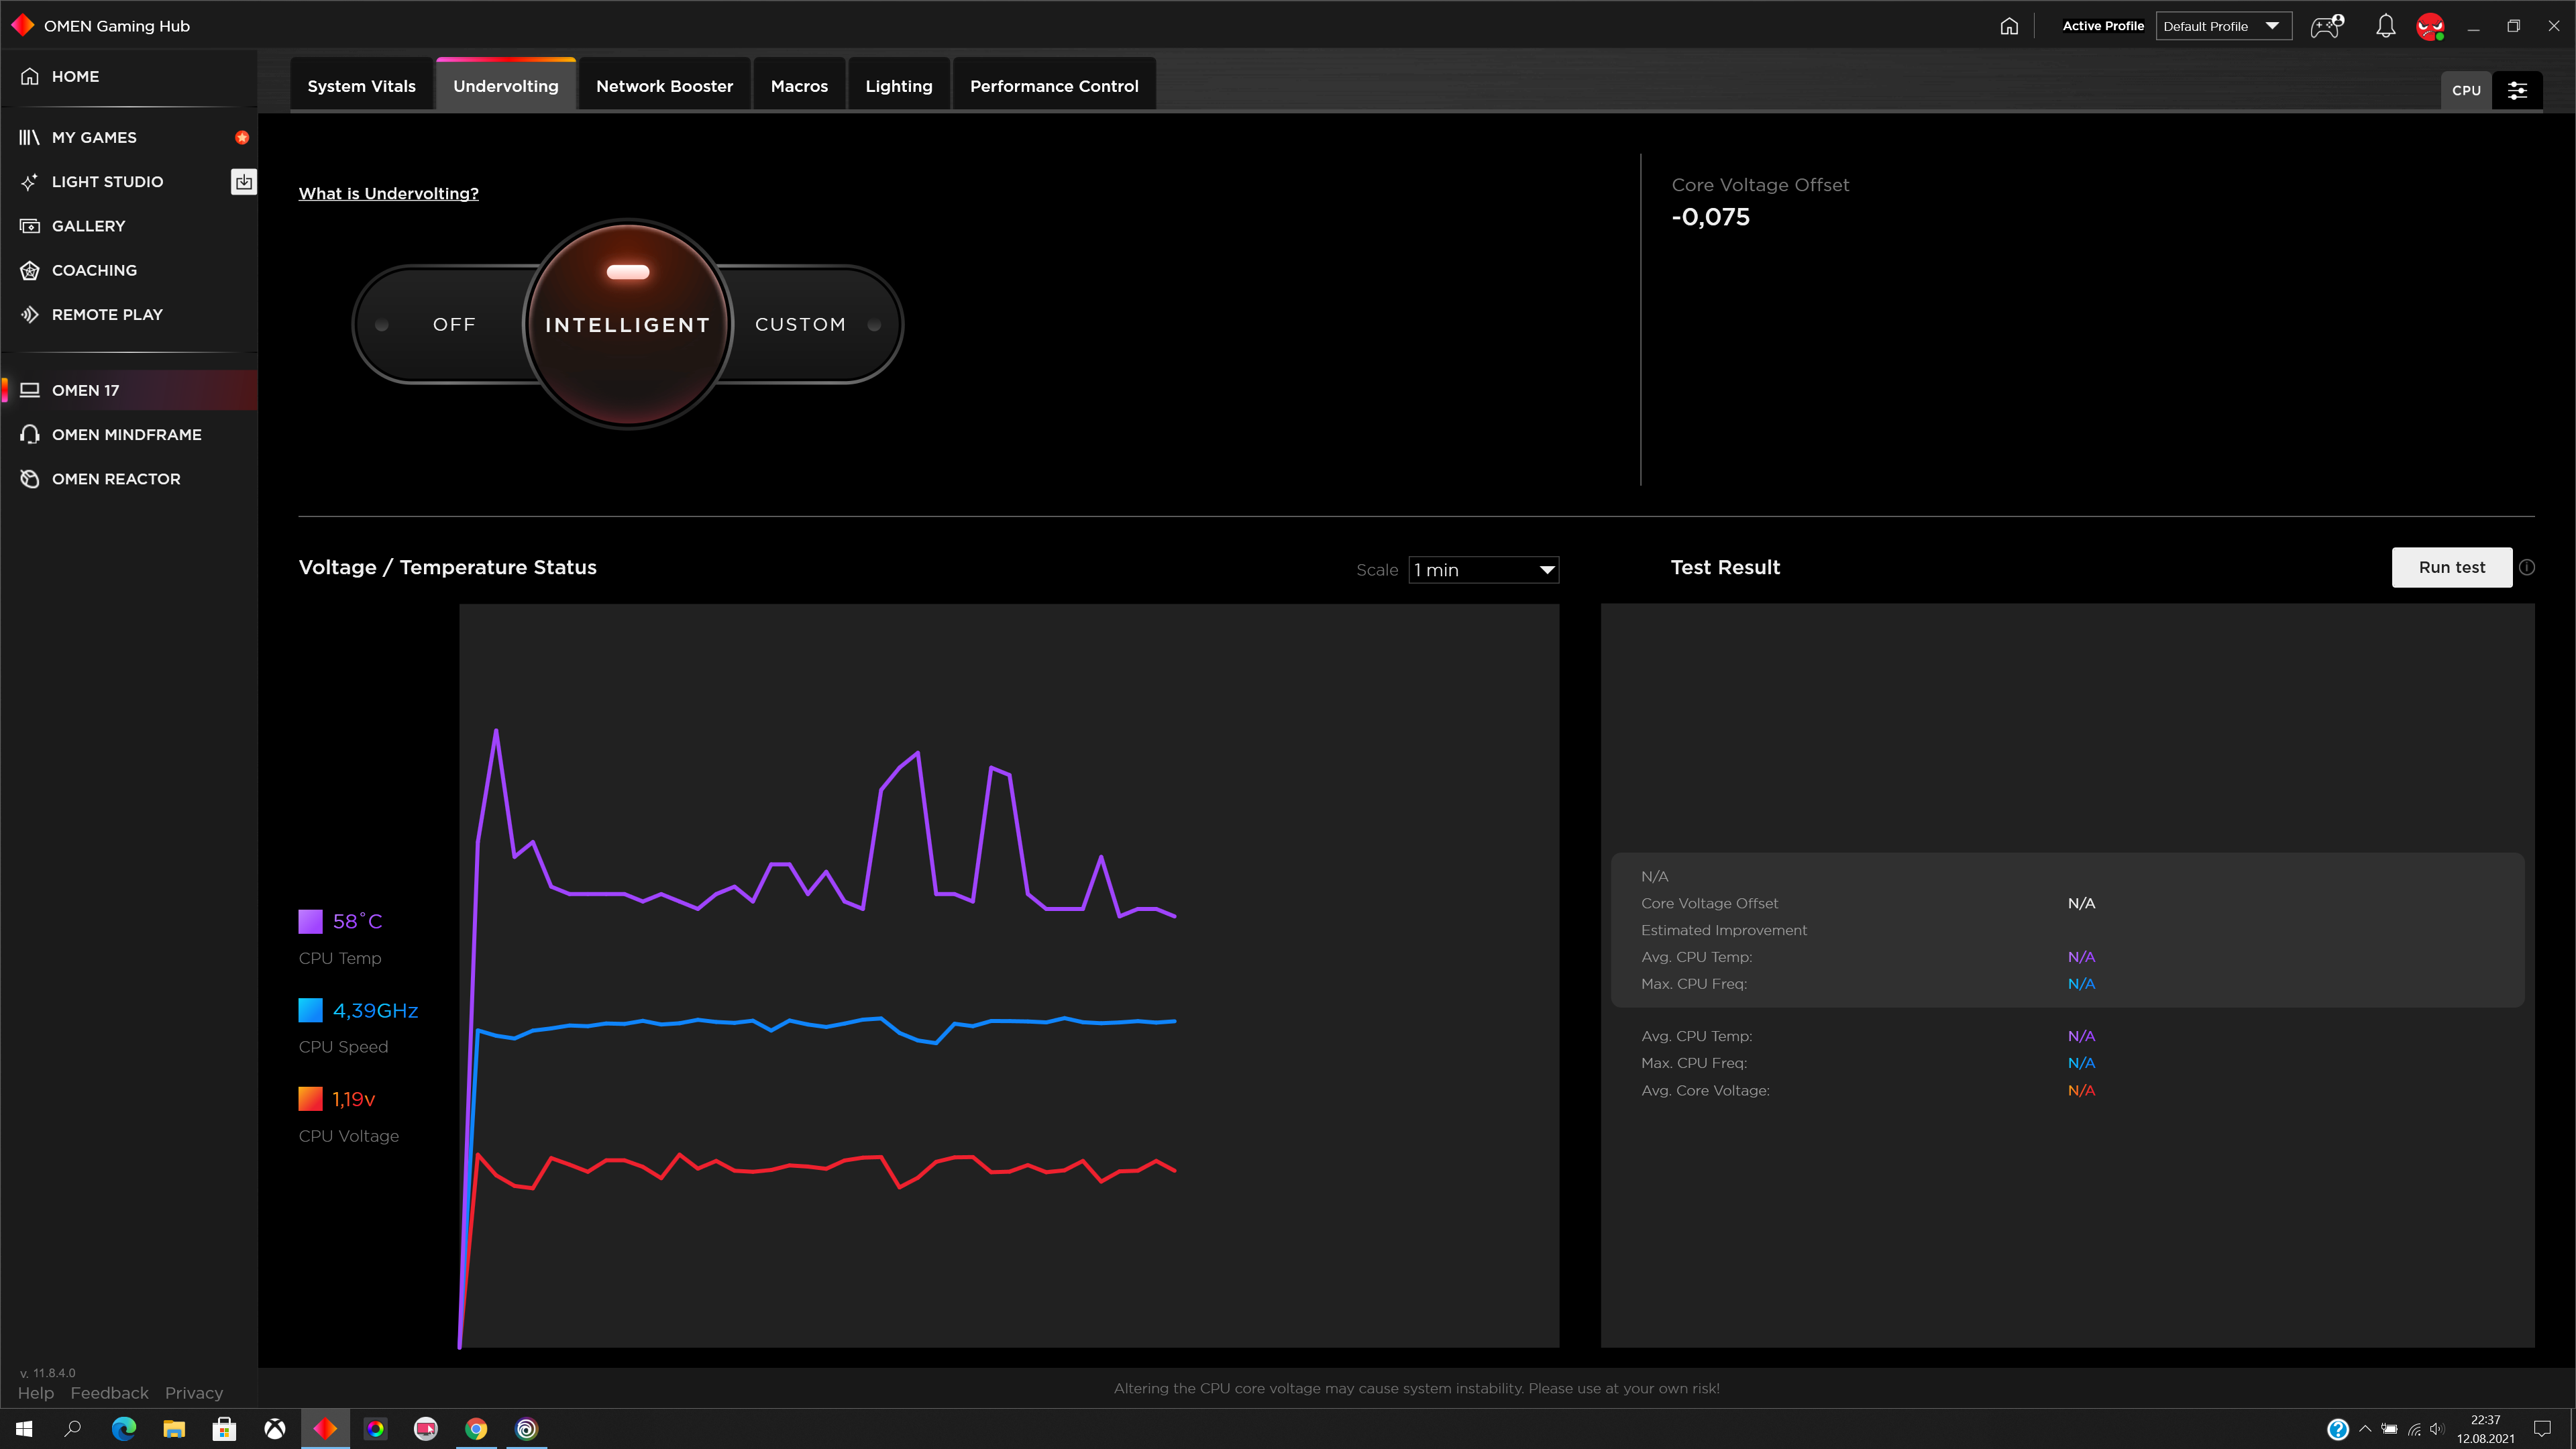Screen dimensions: 2576x1449
Task: Set undervolting mode to OFF
Action: (x=453, y=324)
